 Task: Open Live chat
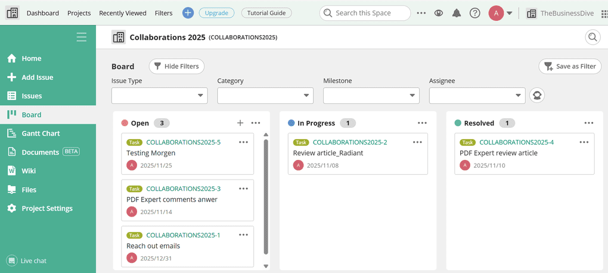click(27, 261)
